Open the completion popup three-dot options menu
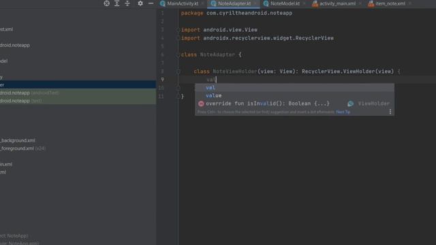436x245 pixels. tap(390, 112)
